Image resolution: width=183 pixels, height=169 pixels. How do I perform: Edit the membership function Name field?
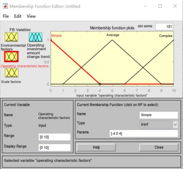point(159,115)
